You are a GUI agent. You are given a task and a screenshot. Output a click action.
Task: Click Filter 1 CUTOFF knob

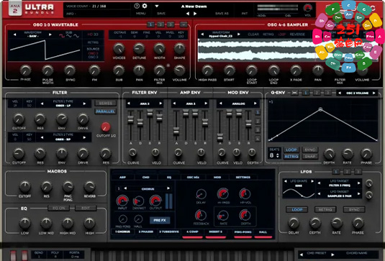point(19,119)
